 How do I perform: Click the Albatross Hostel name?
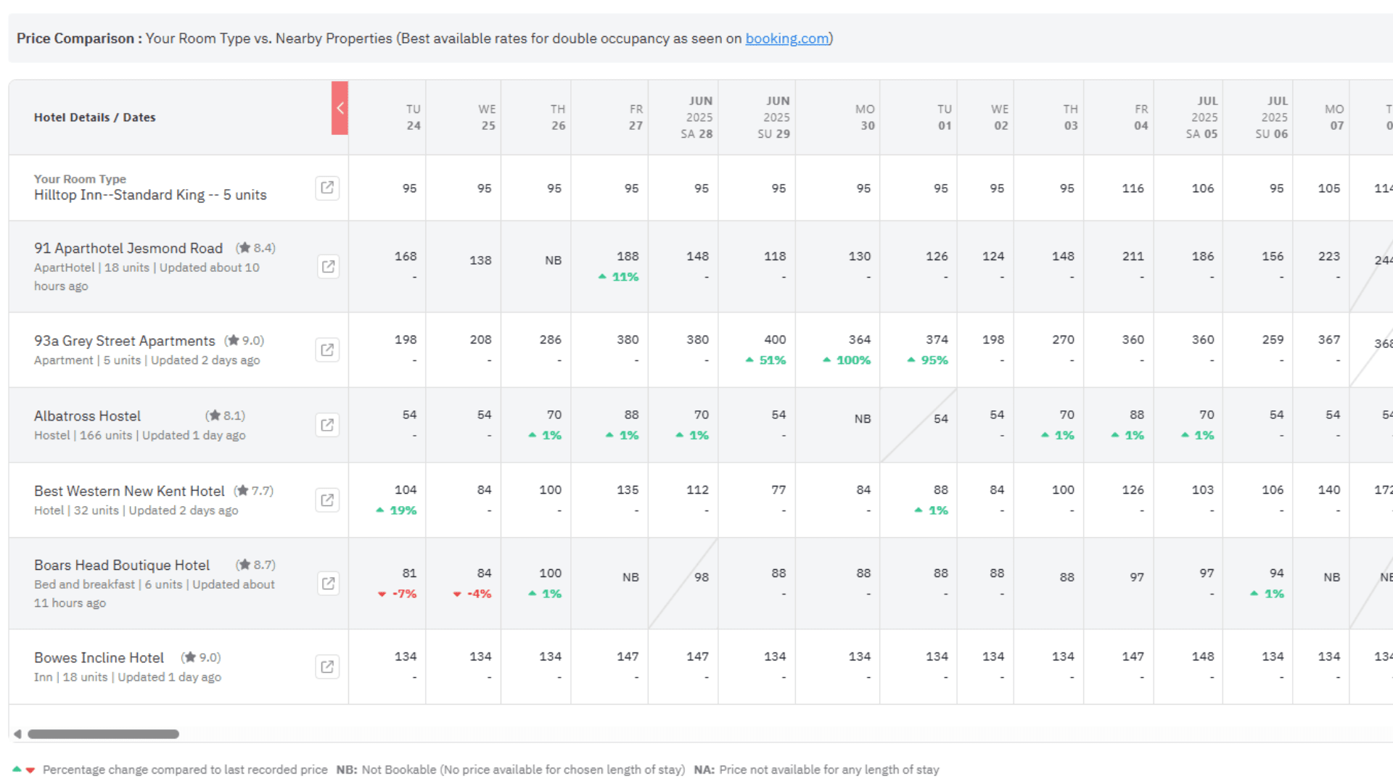87,416
